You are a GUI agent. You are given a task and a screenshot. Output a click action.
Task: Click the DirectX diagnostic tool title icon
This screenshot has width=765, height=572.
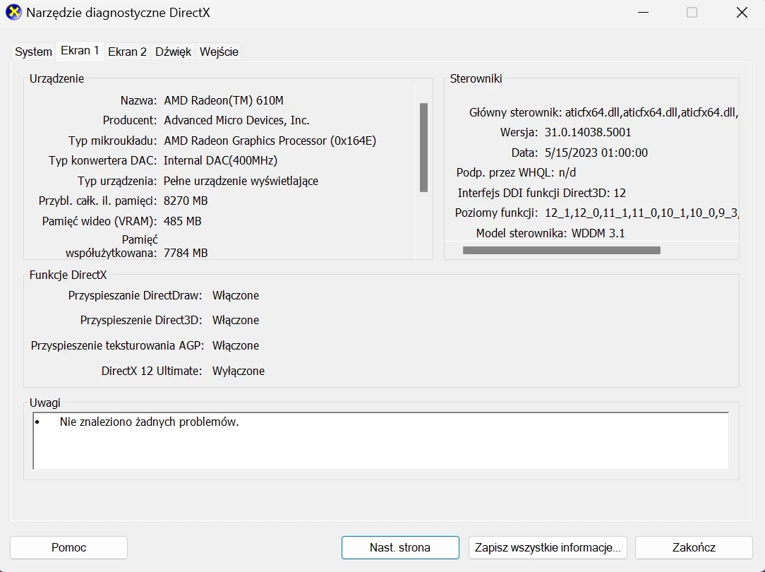tap(13, 12)
